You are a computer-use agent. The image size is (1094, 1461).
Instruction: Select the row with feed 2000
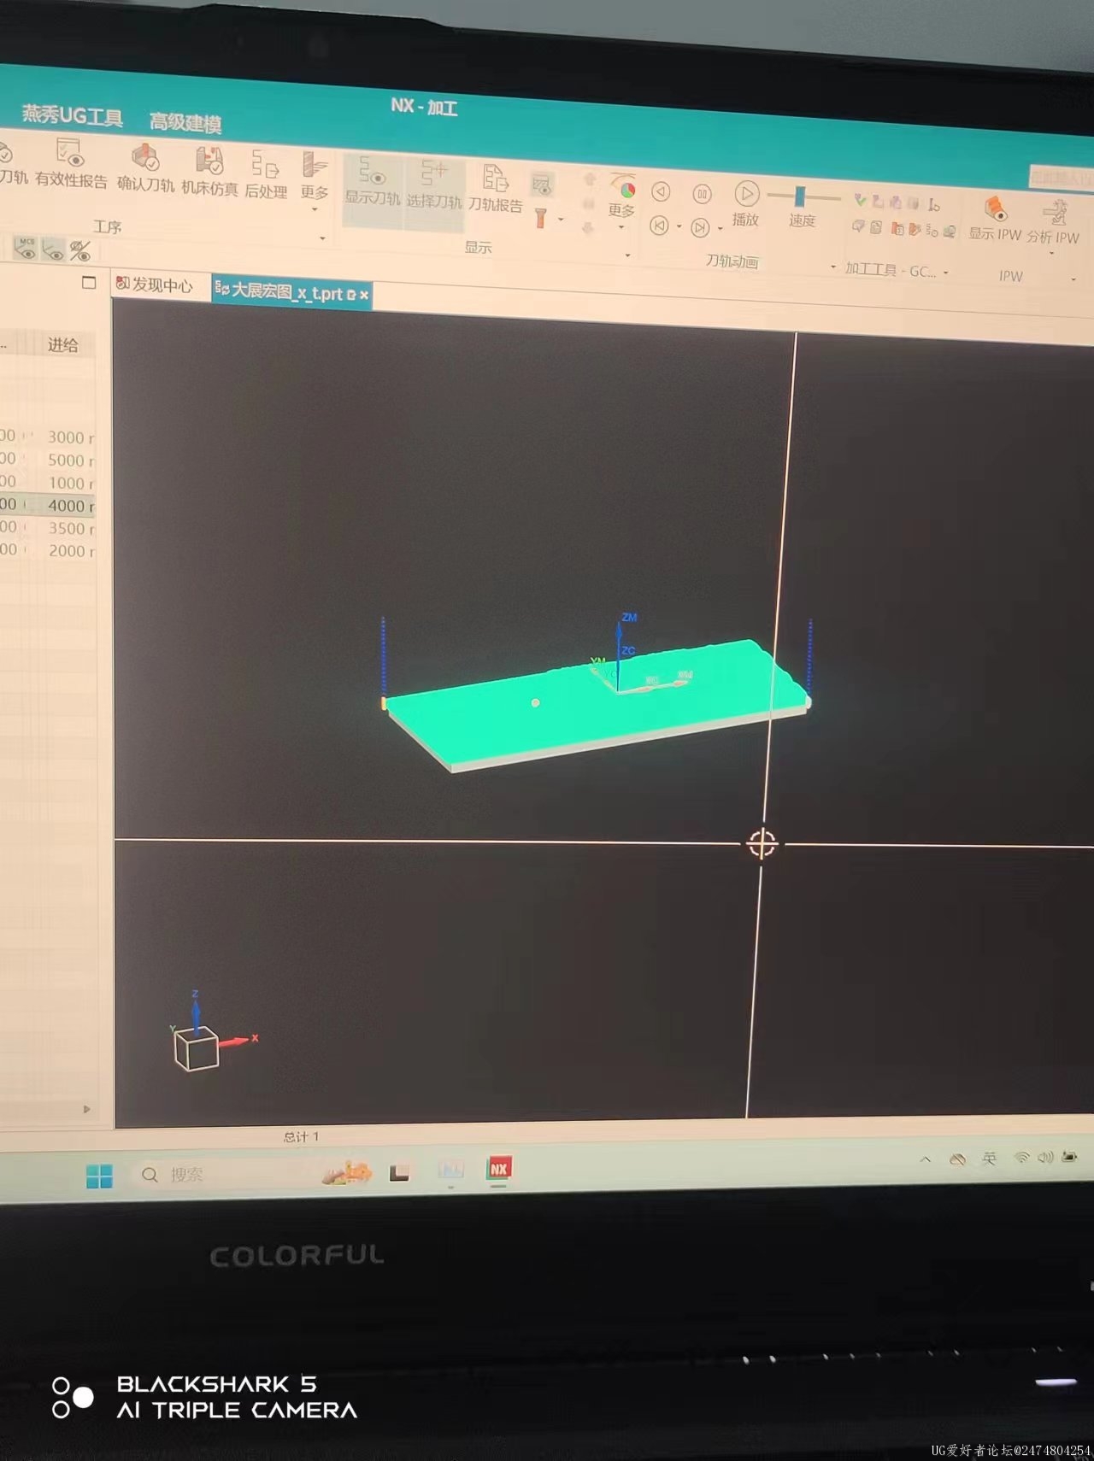click(47, 551)
